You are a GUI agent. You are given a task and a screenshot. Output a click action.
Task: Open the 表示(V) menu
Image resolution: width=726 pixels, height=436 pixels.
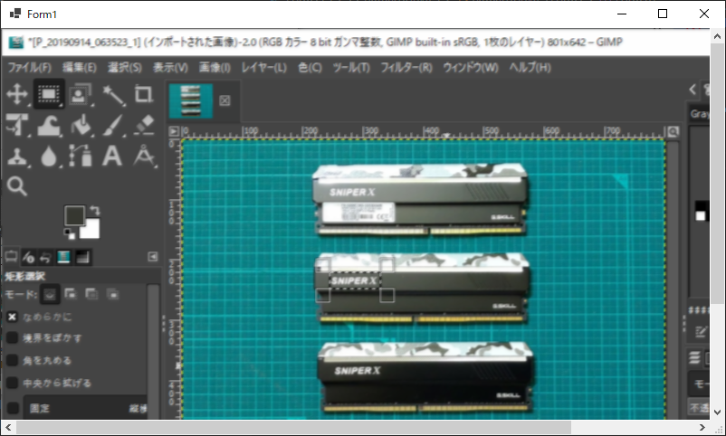point(170,68)
